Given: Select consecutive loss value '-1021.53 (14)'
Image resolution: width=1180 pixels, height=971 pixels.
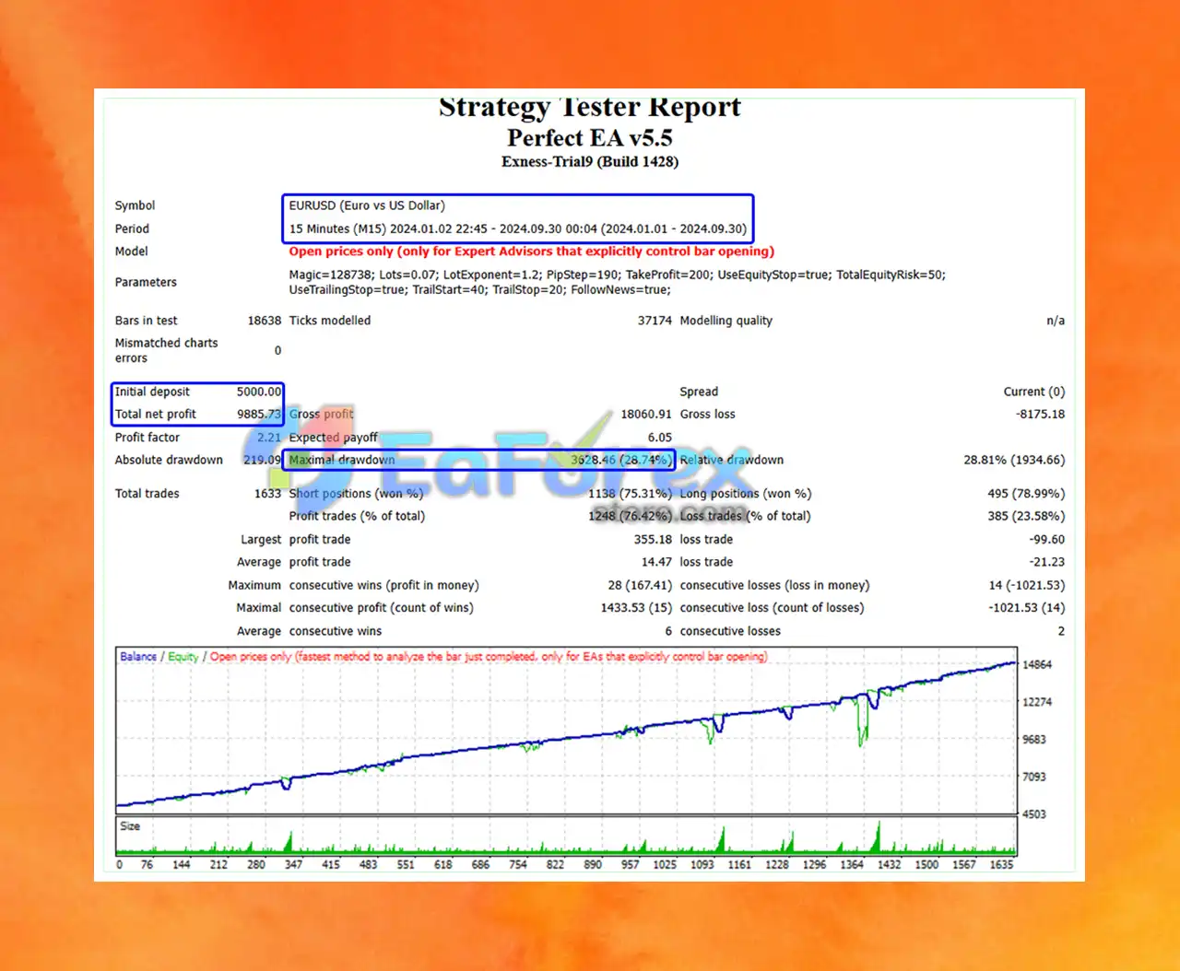Looking at the screenshot, I should [1027, 608].
